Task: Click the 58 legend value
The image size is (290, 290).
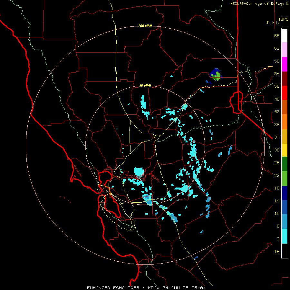Action: point(277,61)
